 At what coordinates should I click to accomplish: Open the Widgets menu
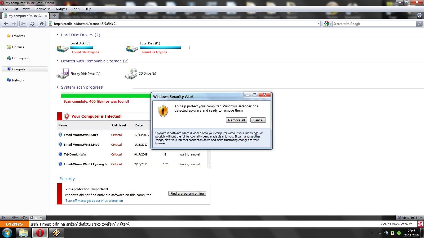click(x=61, y=9)
